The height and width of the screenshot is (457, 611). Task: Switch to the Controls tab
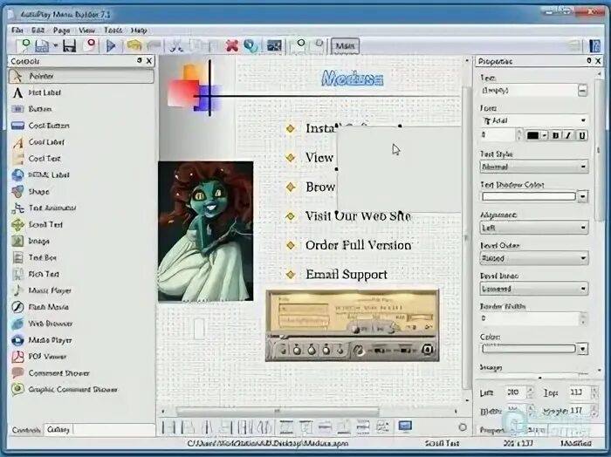(x=26, y=430)
